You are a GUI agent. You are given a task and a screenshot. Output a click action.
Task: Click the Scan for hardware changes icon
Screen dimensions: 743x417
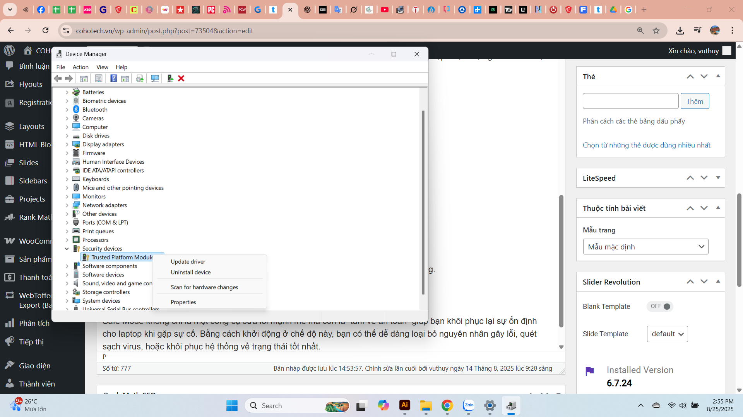click(155, 78)
